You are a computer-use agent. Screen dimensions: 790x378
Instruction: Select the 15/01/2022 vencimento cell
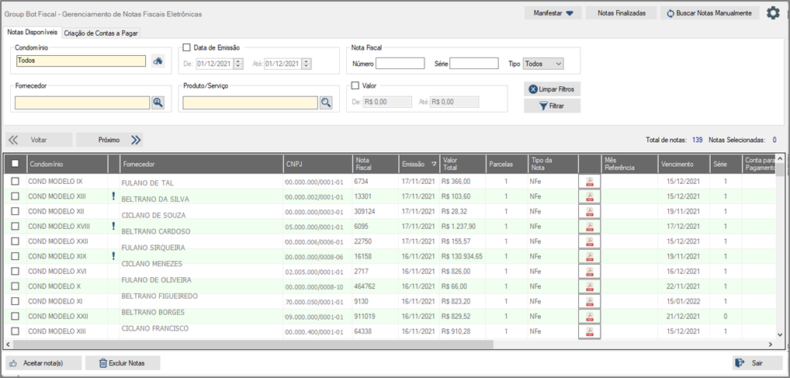pos(684,301)
